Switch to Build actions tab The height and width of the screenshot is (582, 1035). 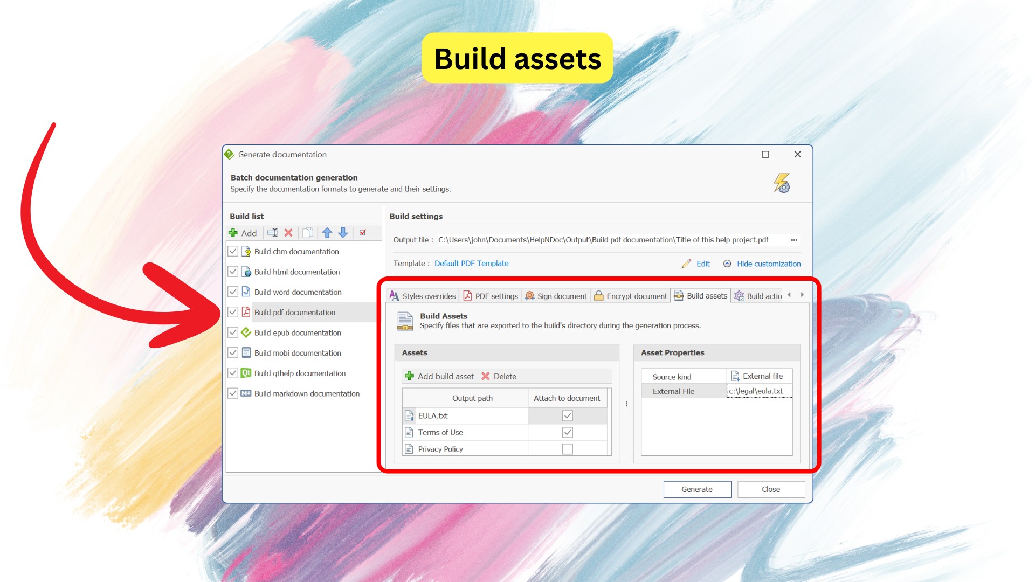pyautogui.click(x=758, y=296)
